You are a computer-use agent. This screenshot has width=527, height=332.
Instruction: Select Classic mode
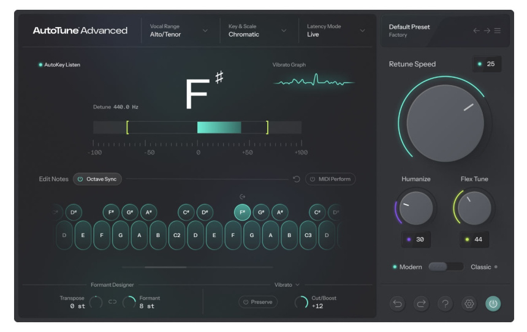pyautogui.click(x=484, y=267)
